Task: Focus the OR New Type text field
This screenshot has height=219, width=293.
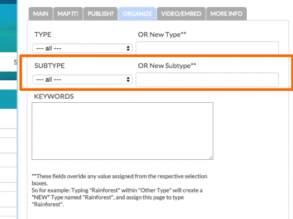Action: [x=207, y=48]
